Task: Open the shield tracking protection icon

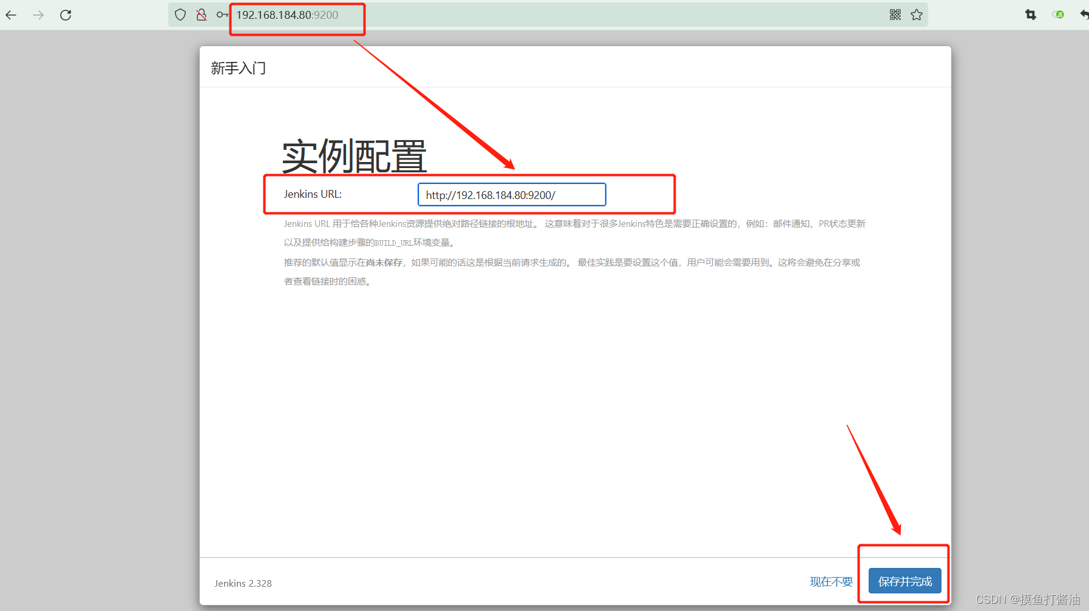Action: tap(180, 15)
